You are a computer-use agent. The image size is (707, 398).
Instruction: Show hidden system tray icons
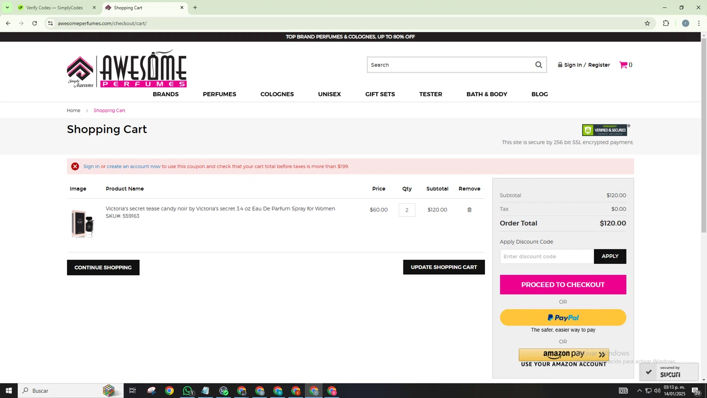(x=639, y=390)
